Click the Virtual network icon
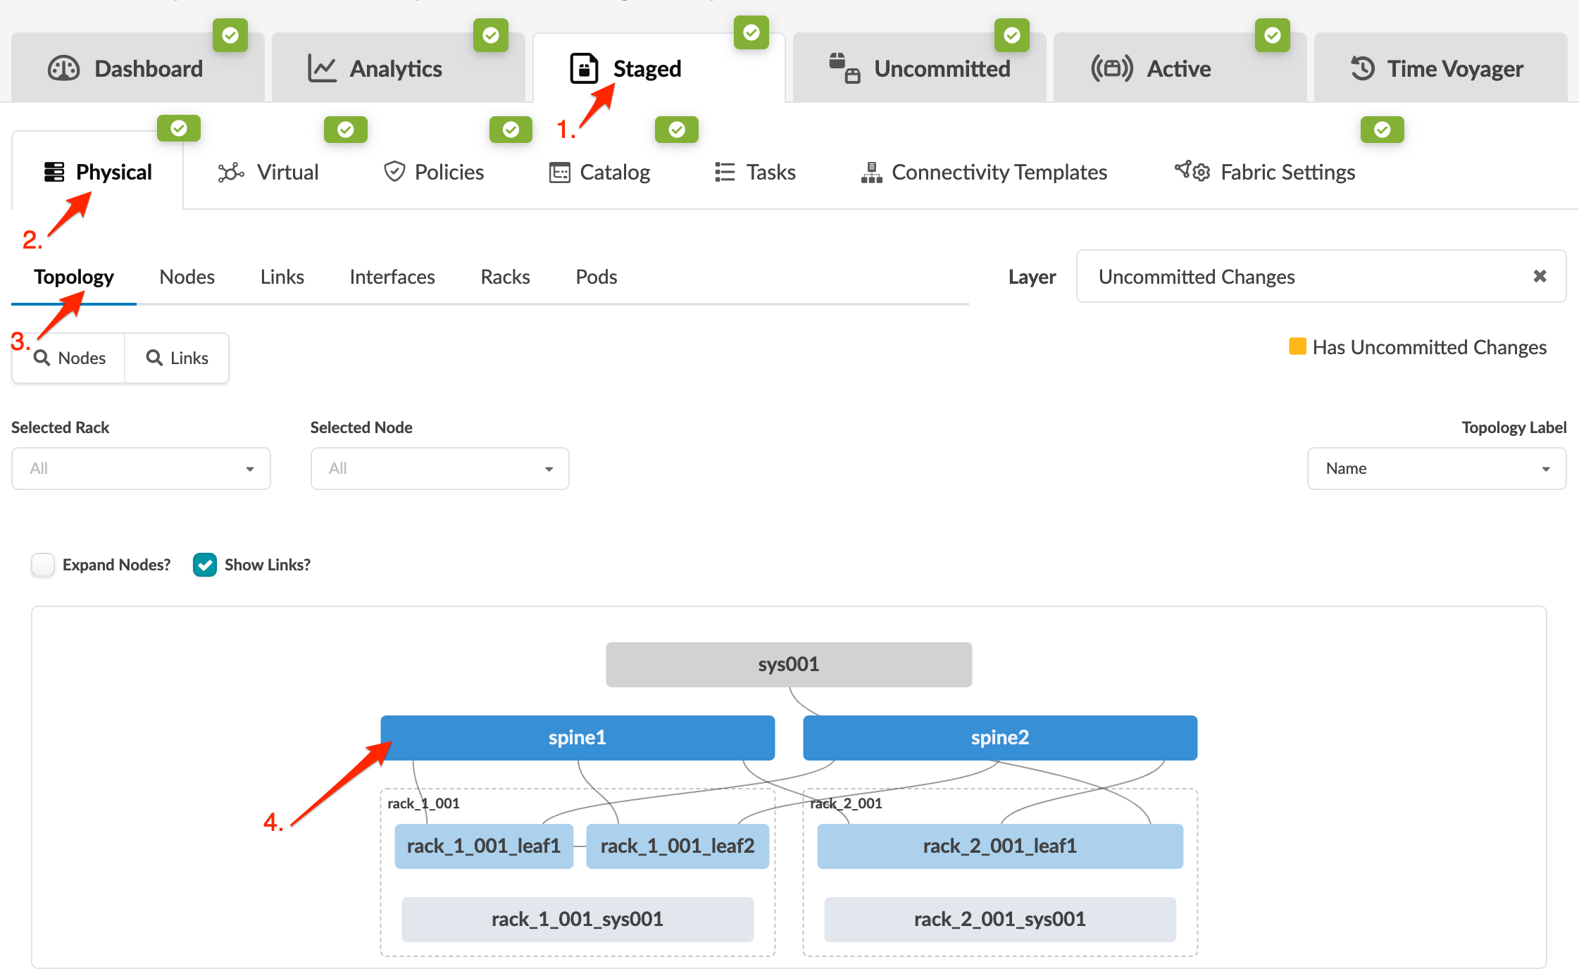The height and width of the screenshot is (976, 1579). 230,173
